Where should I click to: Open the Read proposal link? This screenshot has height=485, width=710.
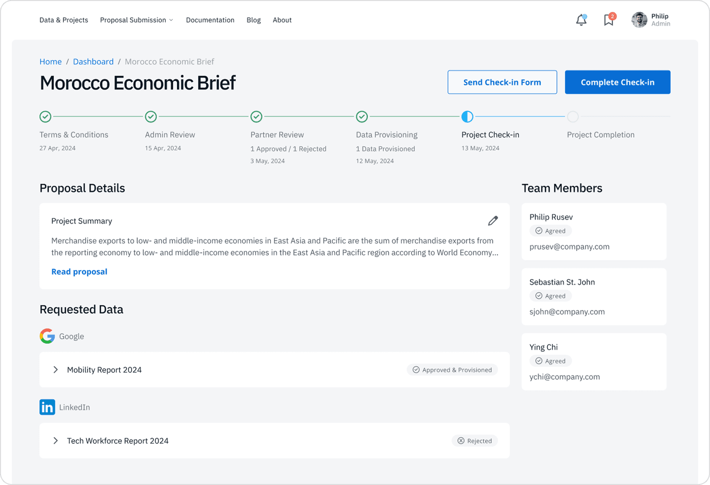click(x=80, y=272)
